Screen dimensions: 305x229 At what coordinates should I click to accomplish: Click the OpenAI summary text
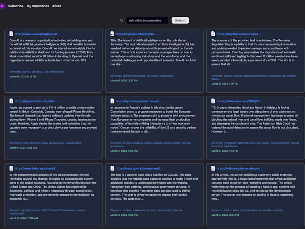(x=53, y=50)
